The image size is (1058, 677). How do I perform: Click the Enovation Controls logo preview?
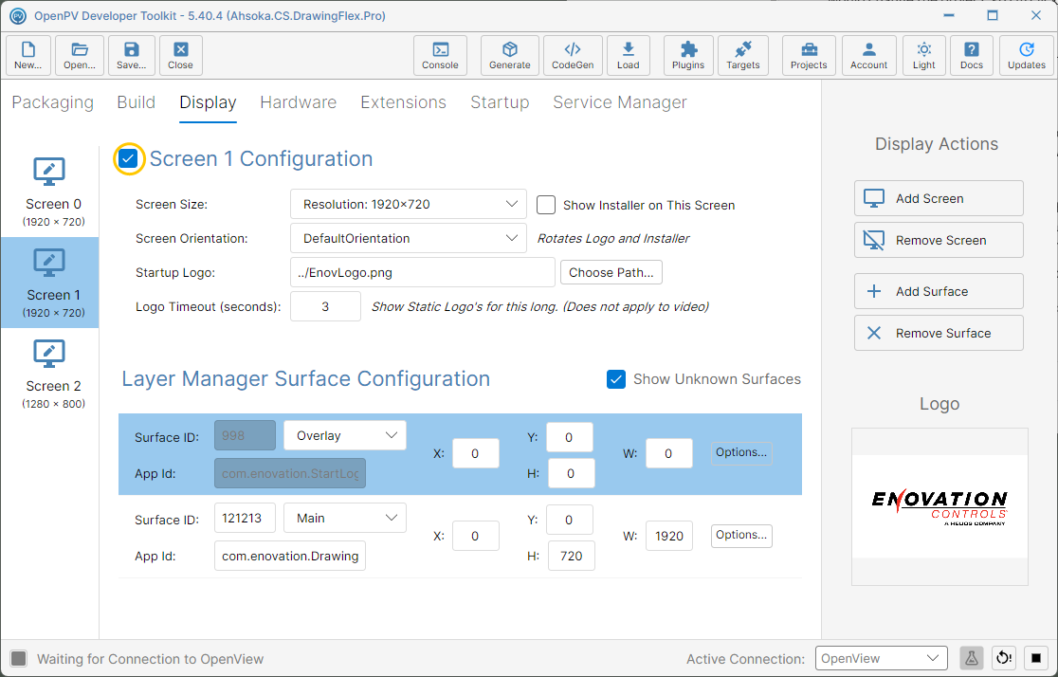coord(939,506)
